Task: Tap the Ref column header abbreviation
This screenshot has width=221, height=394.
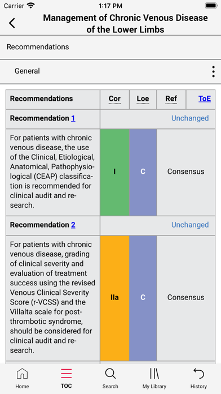Action: click(171, 98)
